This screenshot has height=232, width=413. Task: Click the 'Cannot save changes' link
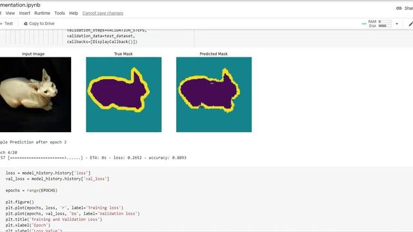pyautogui.click(x=103, y=13)
